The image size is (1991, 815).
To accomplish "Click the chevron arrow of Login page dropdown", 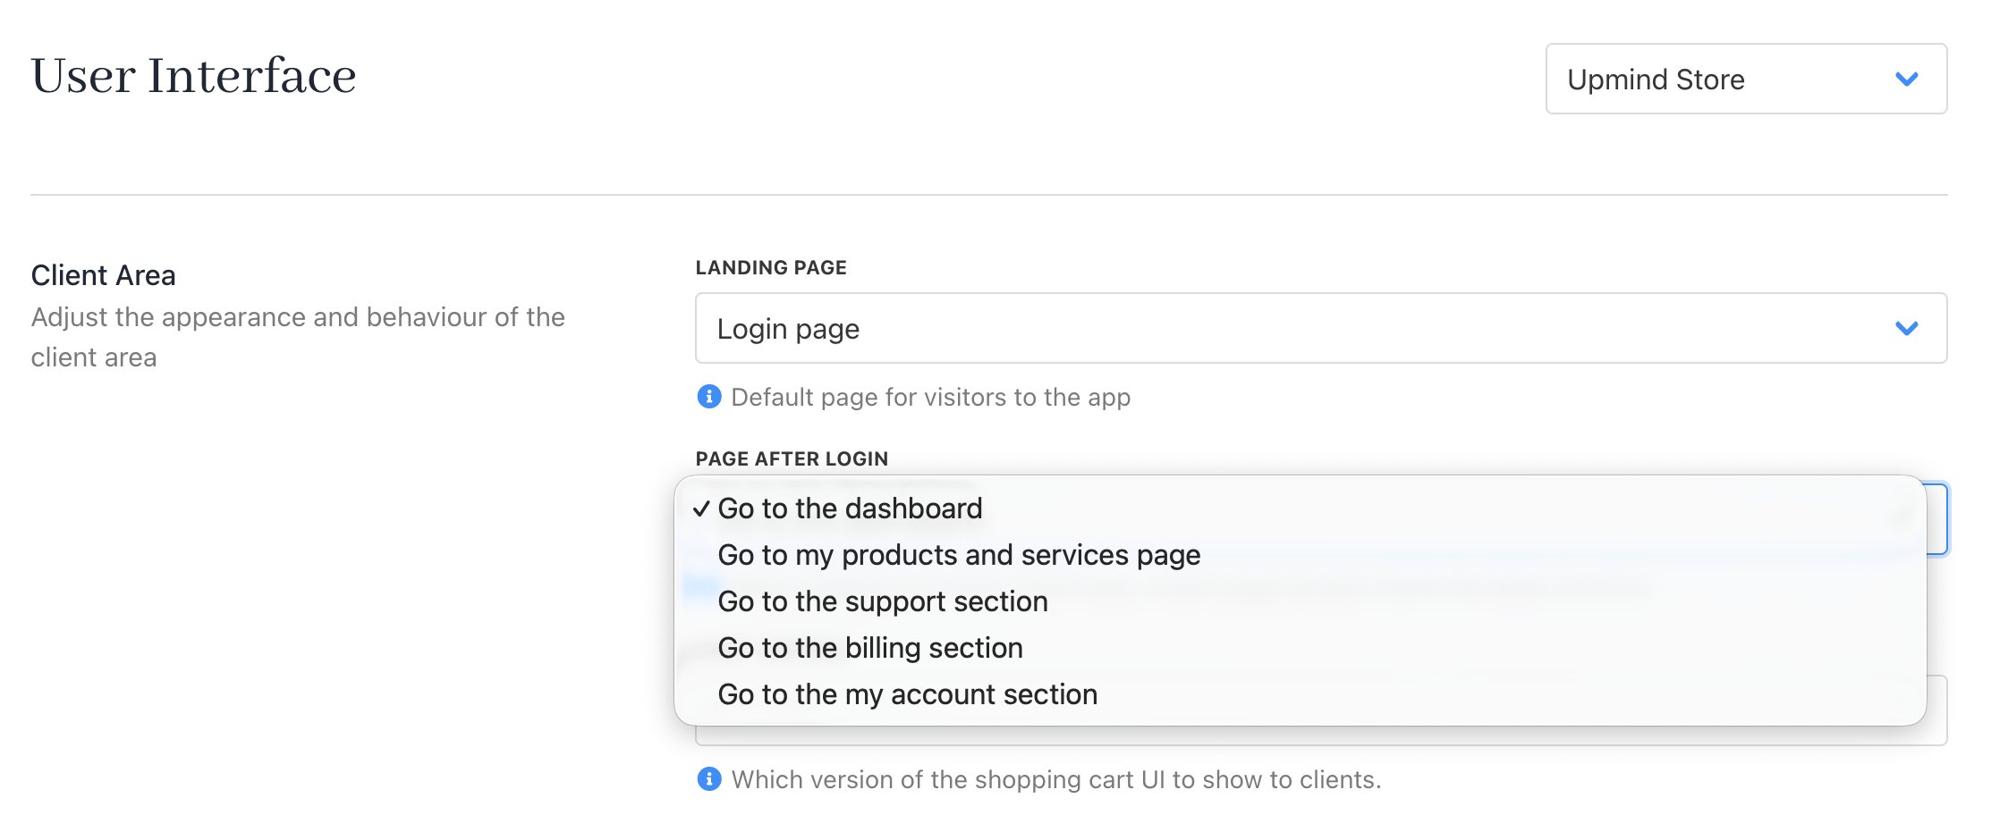I will (1907, 329).
